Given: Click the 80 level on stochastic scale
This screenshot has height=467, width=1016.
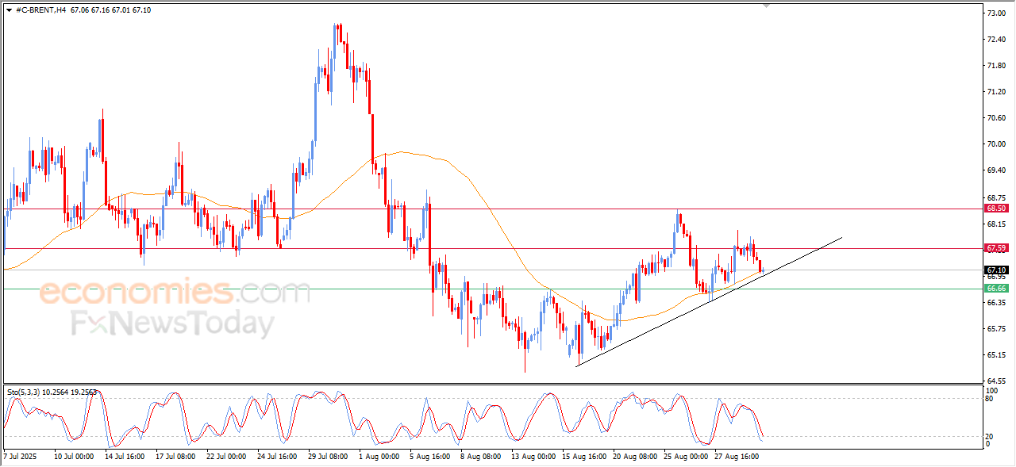Looking at the screenshot, I should click(x=991, y=399).
